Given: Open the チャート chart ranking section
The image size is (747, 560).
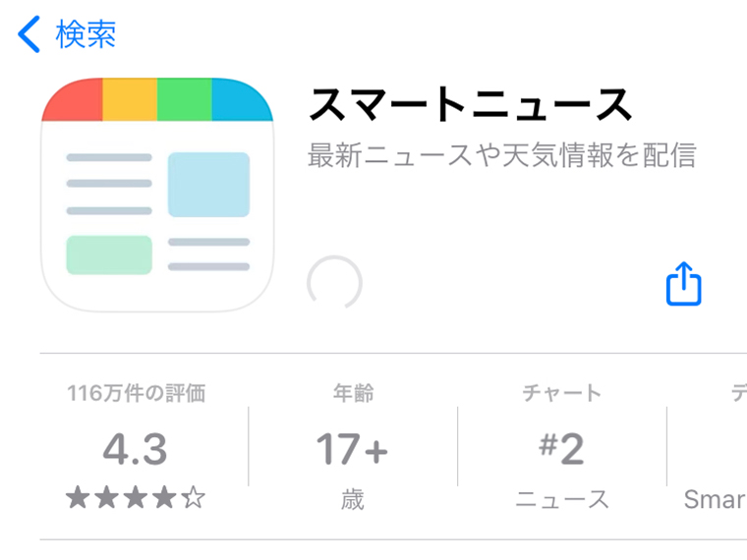Looking at the screenshot, I should point(561,393).
